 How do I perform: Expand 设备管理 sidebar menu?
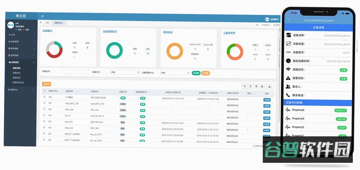click(21, 55)
